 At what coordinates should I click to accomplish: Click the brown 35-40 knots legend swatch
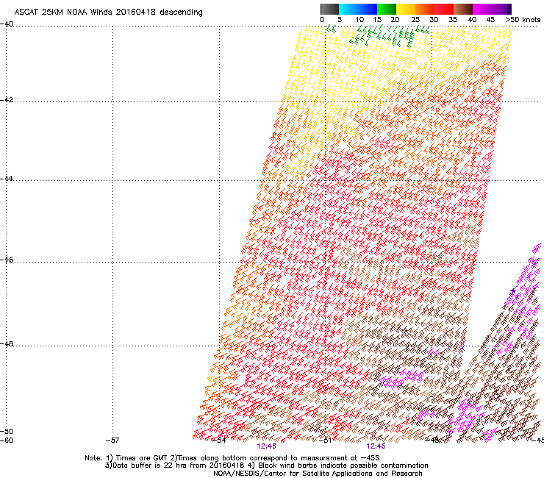[x=463, y=9]
